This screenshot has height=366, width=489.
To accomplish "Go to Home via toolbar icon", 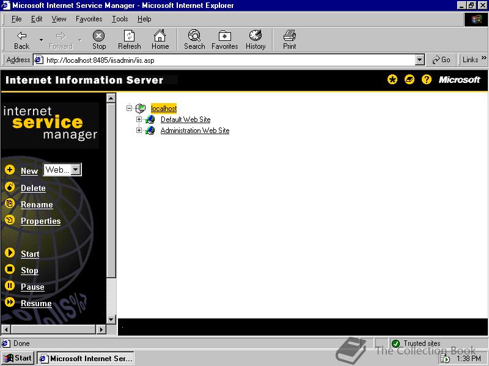I will 160,40.
